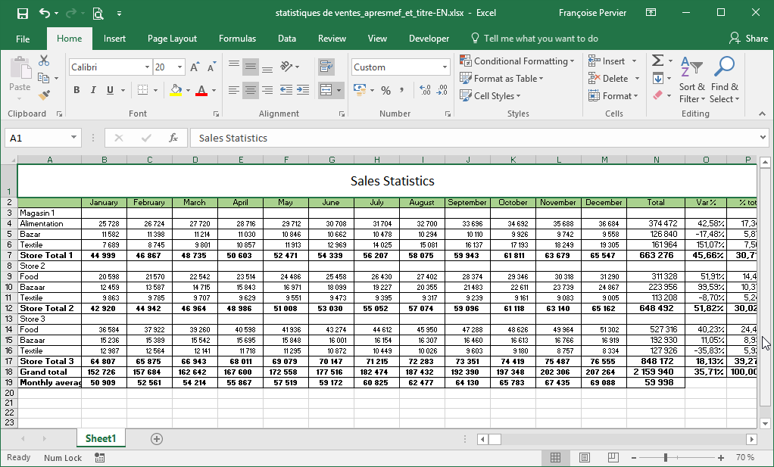
Task: Apply Percent Style number format
Action: coord(385,91)
